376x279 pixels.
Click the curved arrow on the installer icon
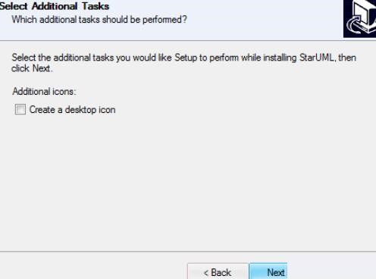click(x=354, y=25)
